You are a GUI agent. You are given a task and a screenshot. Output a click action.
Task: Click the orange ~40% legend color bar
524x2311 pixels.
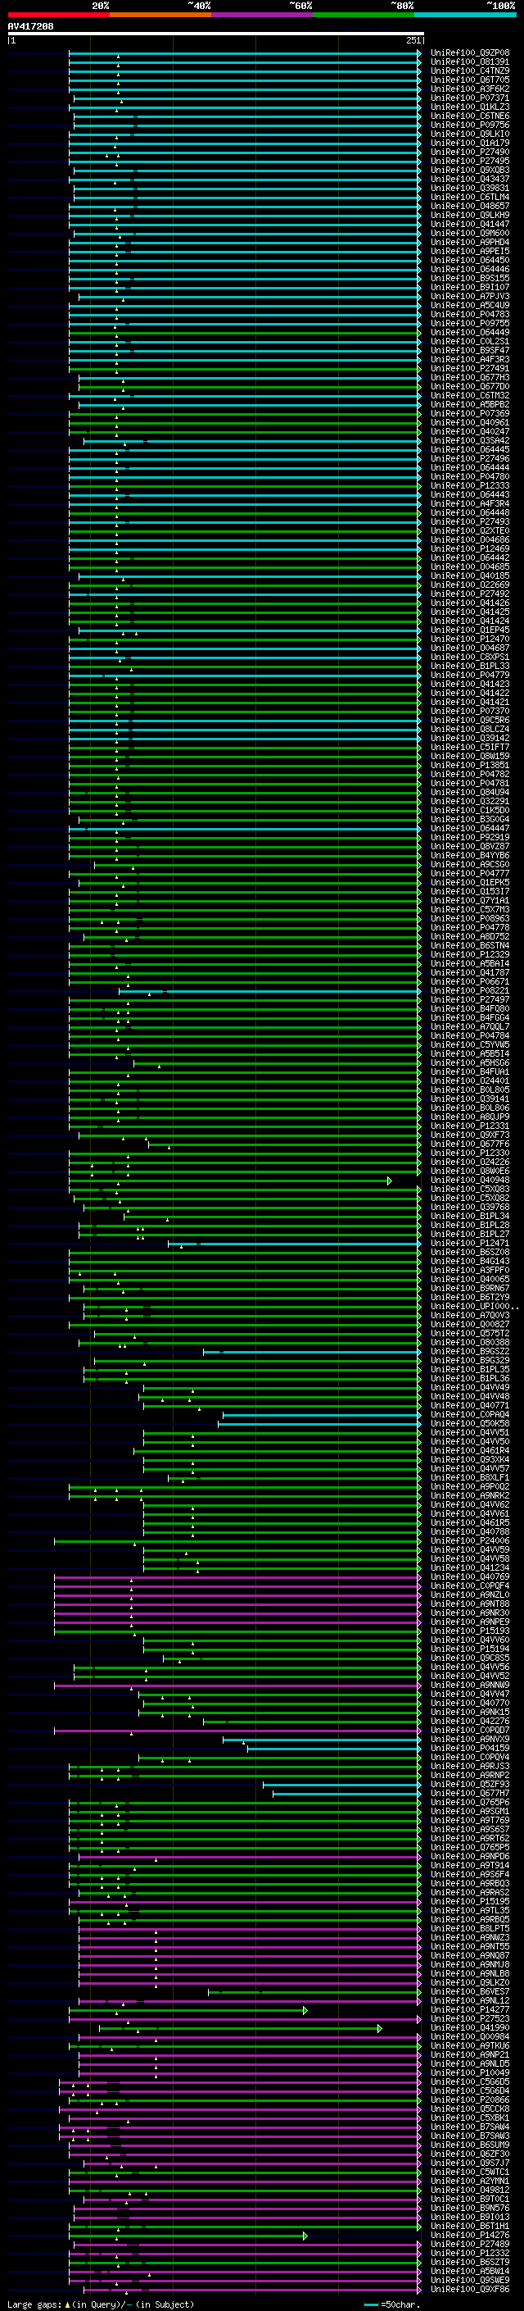pos(160,15)
